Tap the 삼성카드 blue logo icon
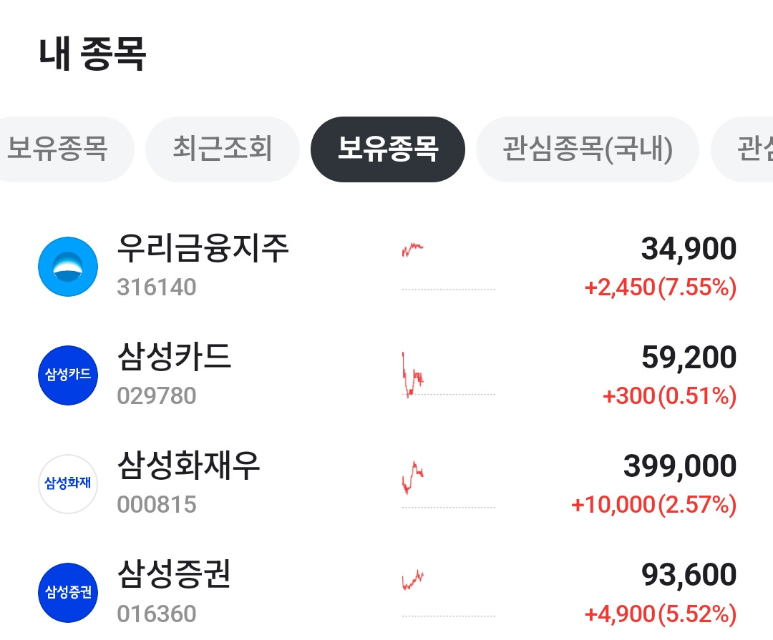Image resolution: width=773 pixels, height=640 pixels. [x=68, y=375]
